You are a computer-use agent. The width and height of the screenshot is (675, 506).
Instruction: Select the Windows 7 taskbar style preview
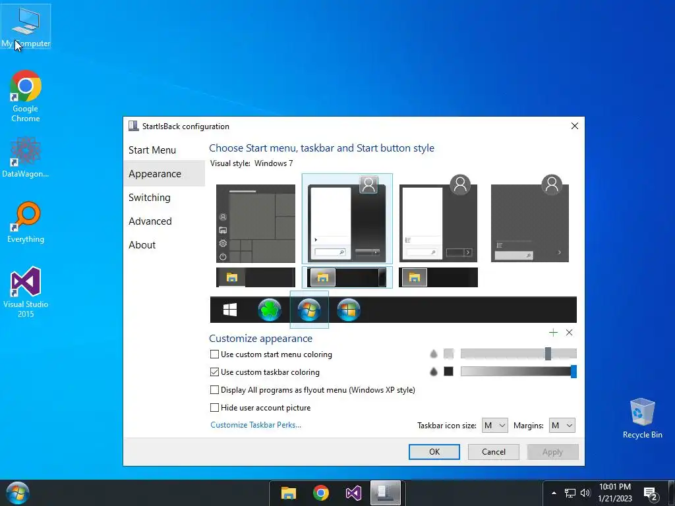347,277
